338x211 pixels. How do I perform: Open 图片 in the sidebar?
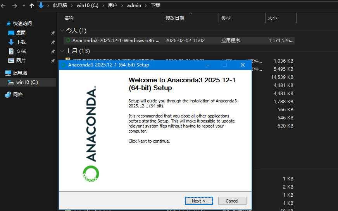(x=21, y=61)
